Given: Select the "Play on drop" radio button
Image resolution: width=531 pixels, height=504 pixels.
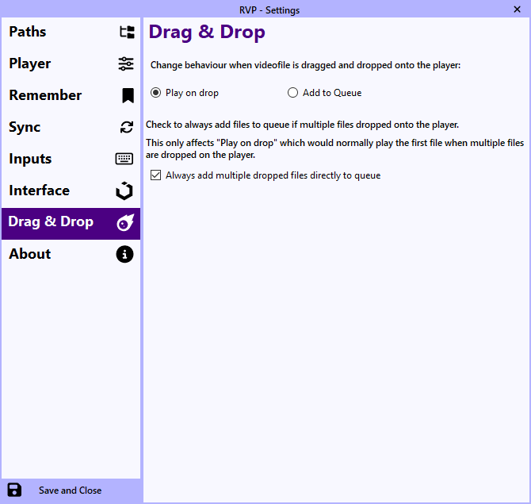Looking at the screenshot, I should (x=155, y=93).
